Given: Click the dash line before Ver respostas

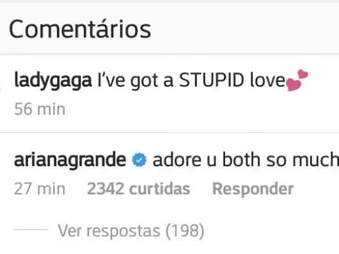Looking at the screenshot, I should pos(31,229).
